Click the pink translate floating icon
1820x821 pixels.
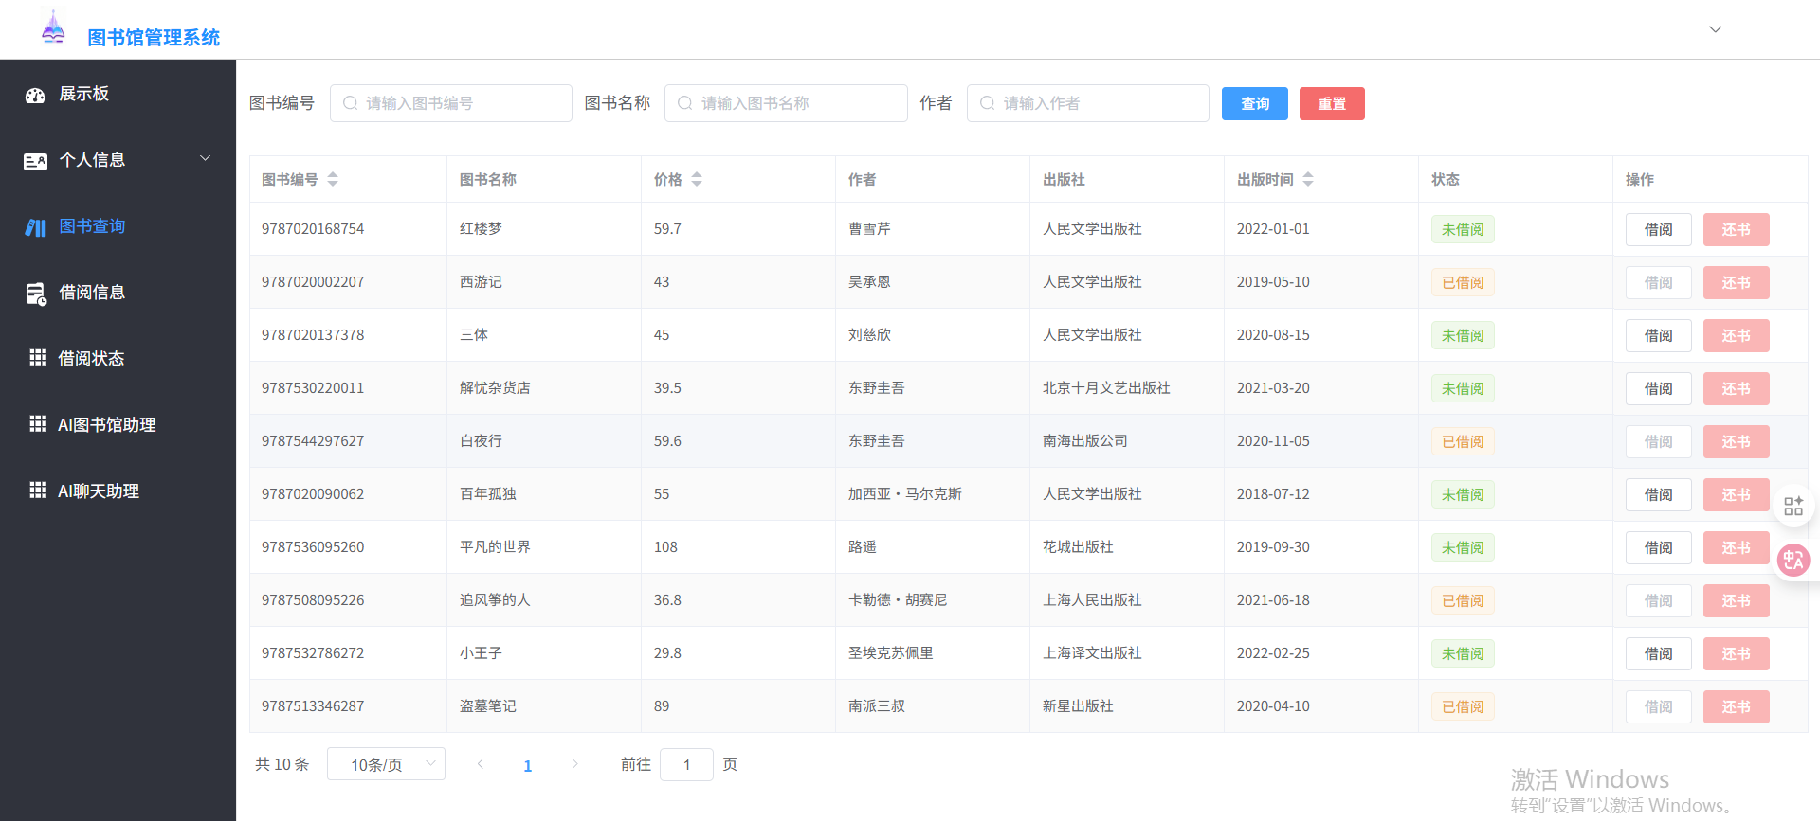click(x=1793, y=561)
